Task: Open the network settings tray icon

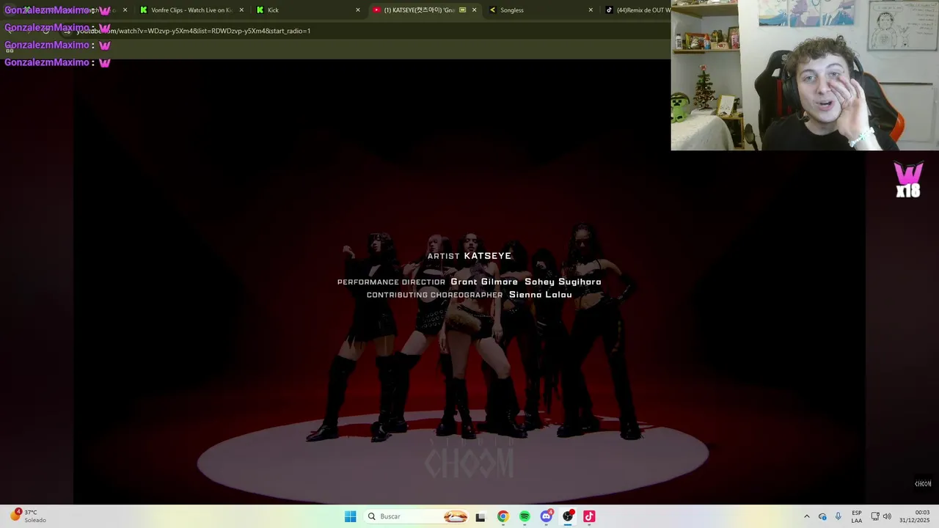Action: click(x=875, y=516)
